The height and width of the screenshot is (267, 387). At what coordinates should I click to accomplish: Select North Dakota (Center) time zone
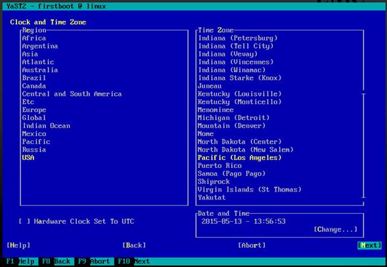(240, 142)
